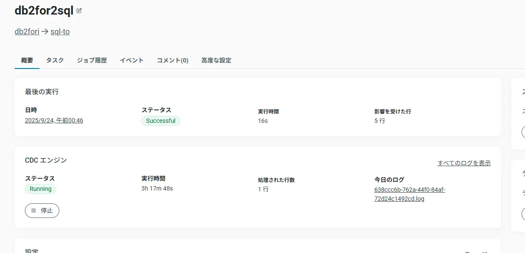Viewport: 525px width, 253px height.
Task: Click the db2for2sql pipeline title
Action: tap(44, 11)
